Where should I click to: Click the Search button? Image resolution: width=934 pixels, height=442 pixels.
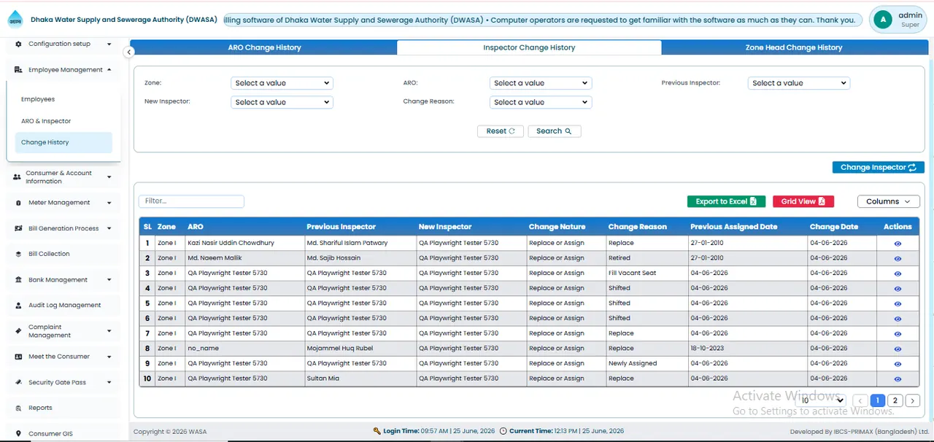pos(554,131)
